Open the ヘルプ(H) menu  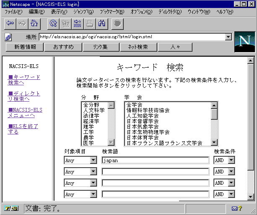point(225,12)
